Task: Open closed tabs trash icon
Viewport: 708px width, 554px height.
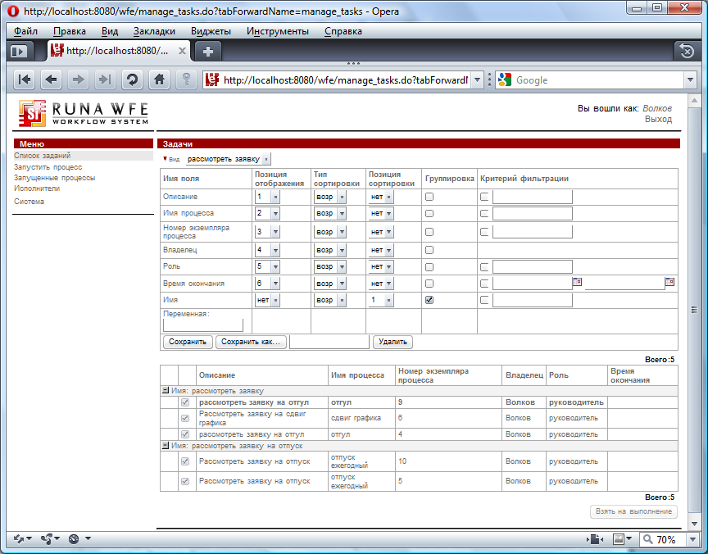Action: point(687,51)
